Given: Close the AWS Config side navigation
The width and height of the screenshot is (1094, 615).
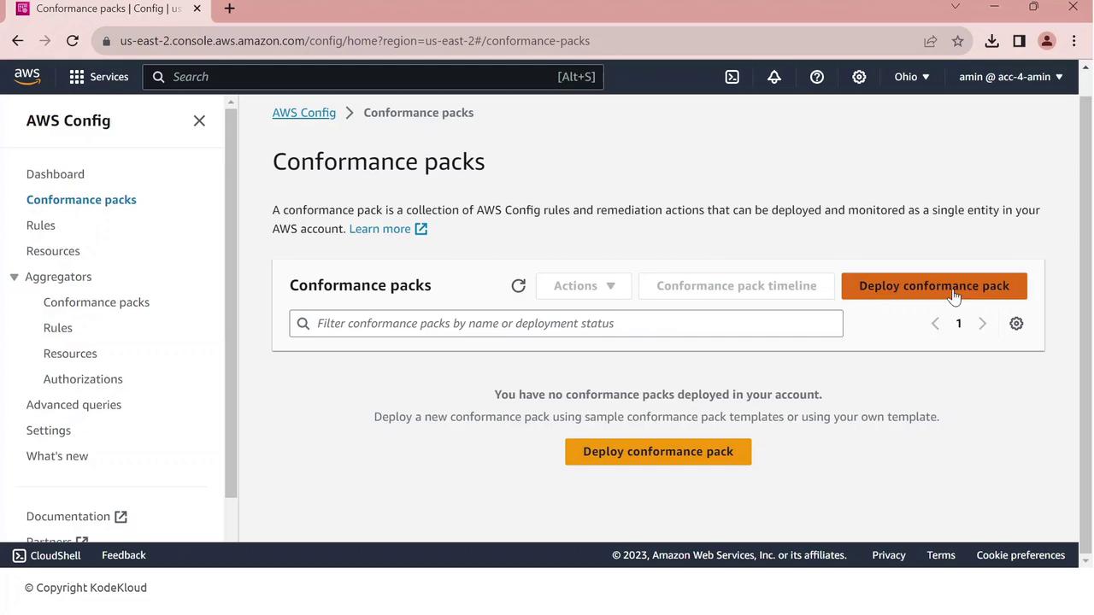Looking at the screenshot, I should pos(199,121).
